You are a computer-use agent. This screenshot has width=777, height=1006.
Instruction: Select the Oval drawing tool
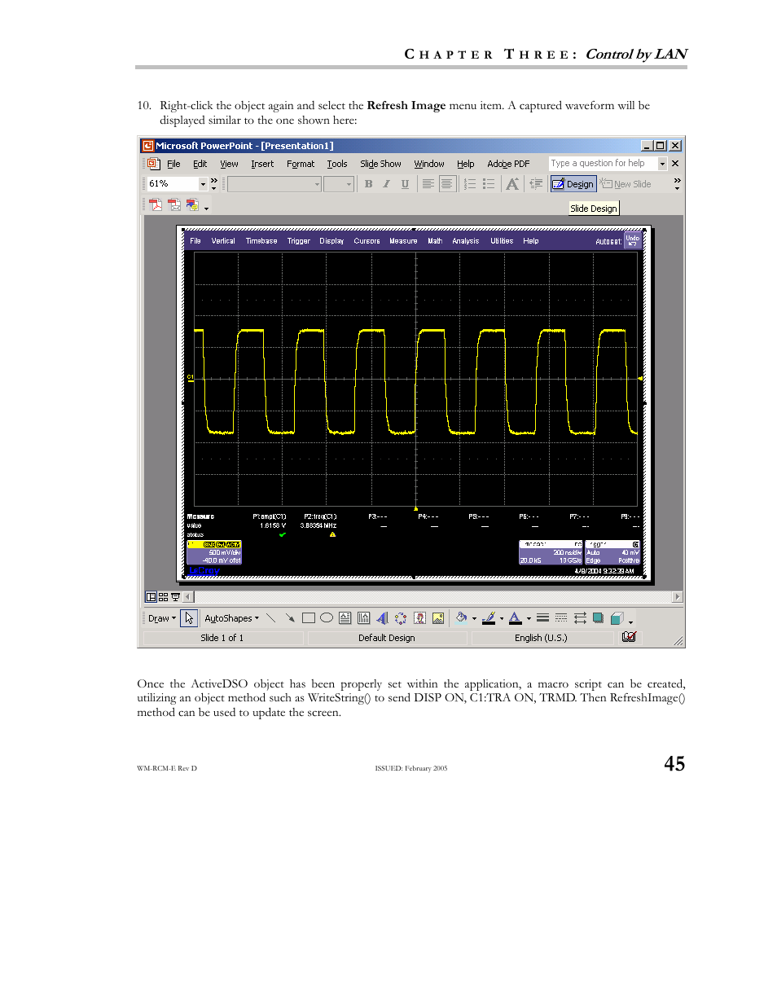pyautogui.click(x=327, y=618)
